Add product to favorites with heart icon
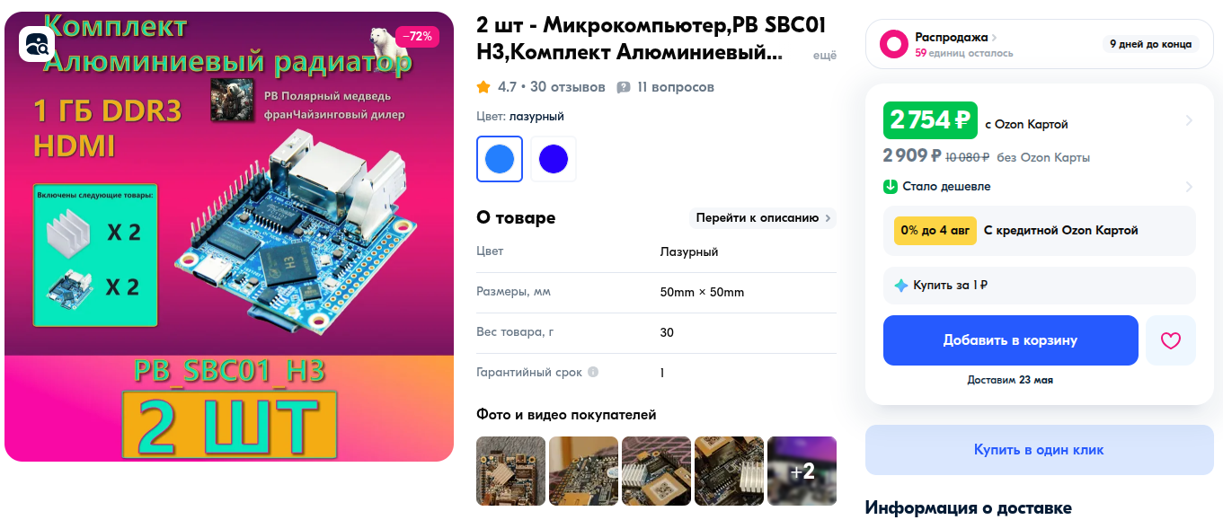1223x520 pixels. pyautogui.click(x=1170, y=340)
